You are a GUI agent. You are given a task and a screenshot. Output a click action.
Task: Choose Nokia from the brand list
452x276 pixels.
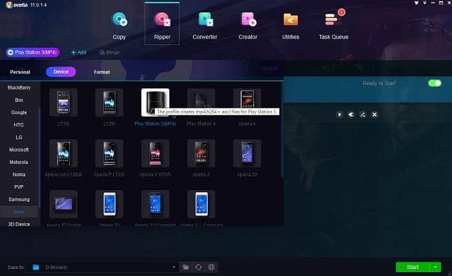tap(19, 174)
